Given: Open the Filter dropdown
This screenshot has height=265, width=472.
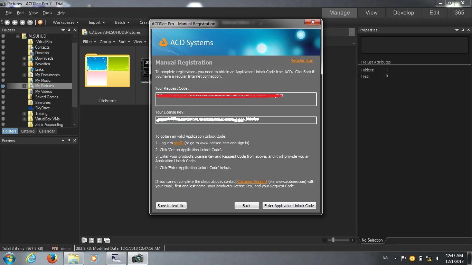Looking at the screenshot, I should [x=90, y=42].
